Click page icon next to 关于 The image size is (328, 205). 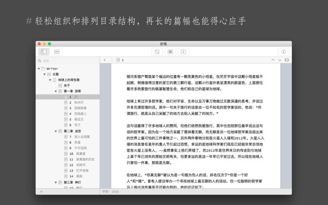(60, 86)
